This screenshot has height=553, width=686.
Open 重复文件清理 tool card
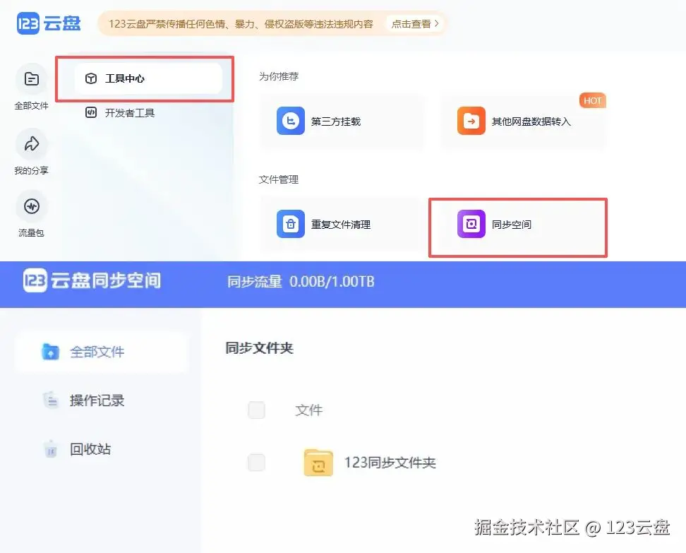tap(342, 224)
